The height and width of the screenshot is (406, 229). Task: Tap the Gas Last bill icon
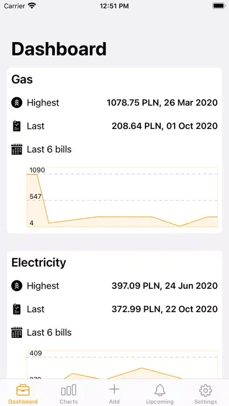(17, 126)
